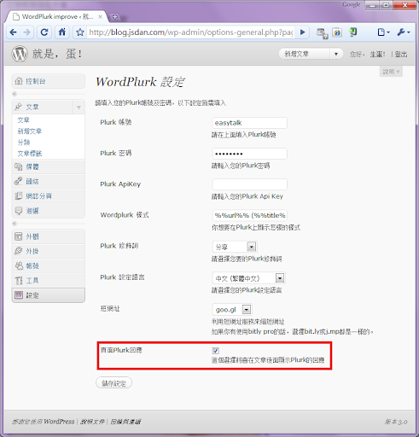
Task: Collapse the Posts menu with its arrow
Action: (x=79, y=108)
